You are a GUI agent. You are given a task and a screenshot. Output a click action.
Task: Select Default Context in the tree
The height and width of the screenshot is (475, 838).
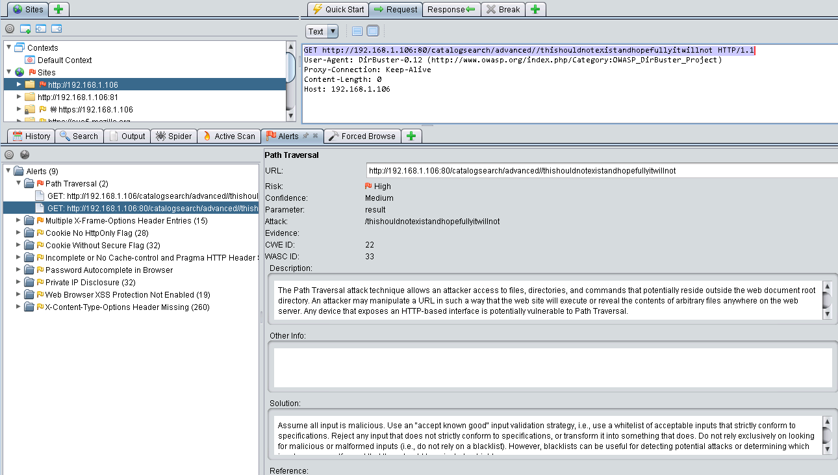[64, 60]
